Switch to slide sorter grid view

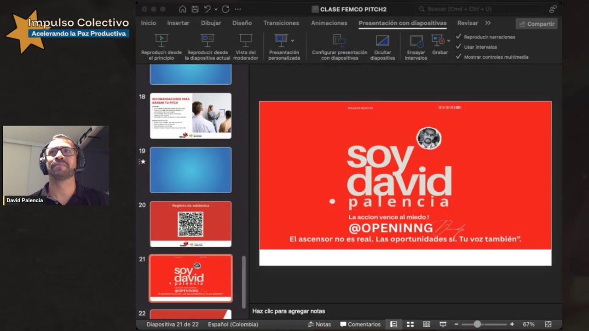click(410, 324)
